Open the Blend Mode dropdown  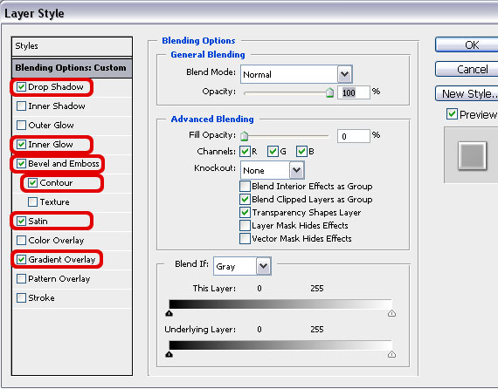click(344, 74)
